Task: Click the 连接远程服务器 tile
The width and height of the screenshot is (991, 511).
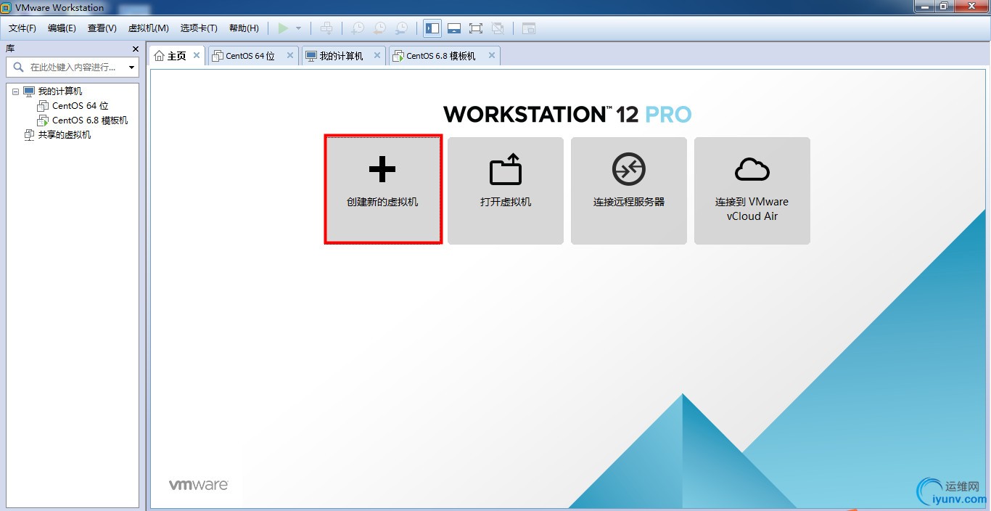Action: tap(629, 191)
